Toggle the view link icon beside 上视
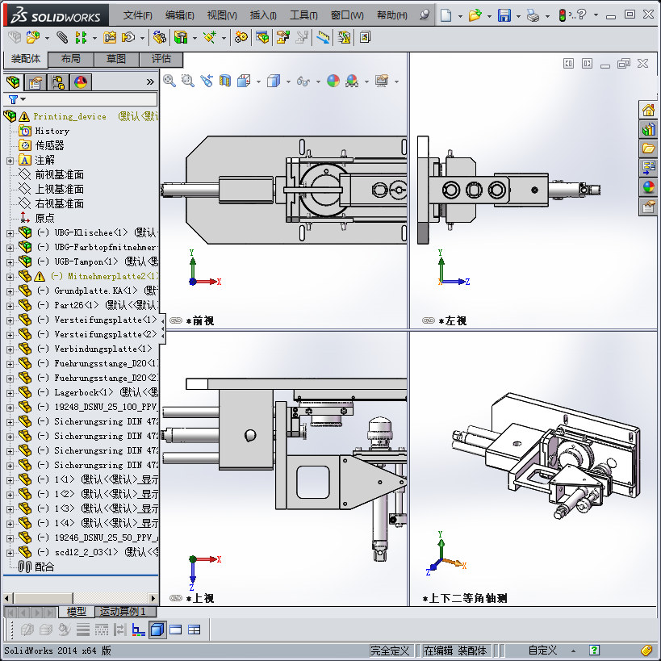 176,598
